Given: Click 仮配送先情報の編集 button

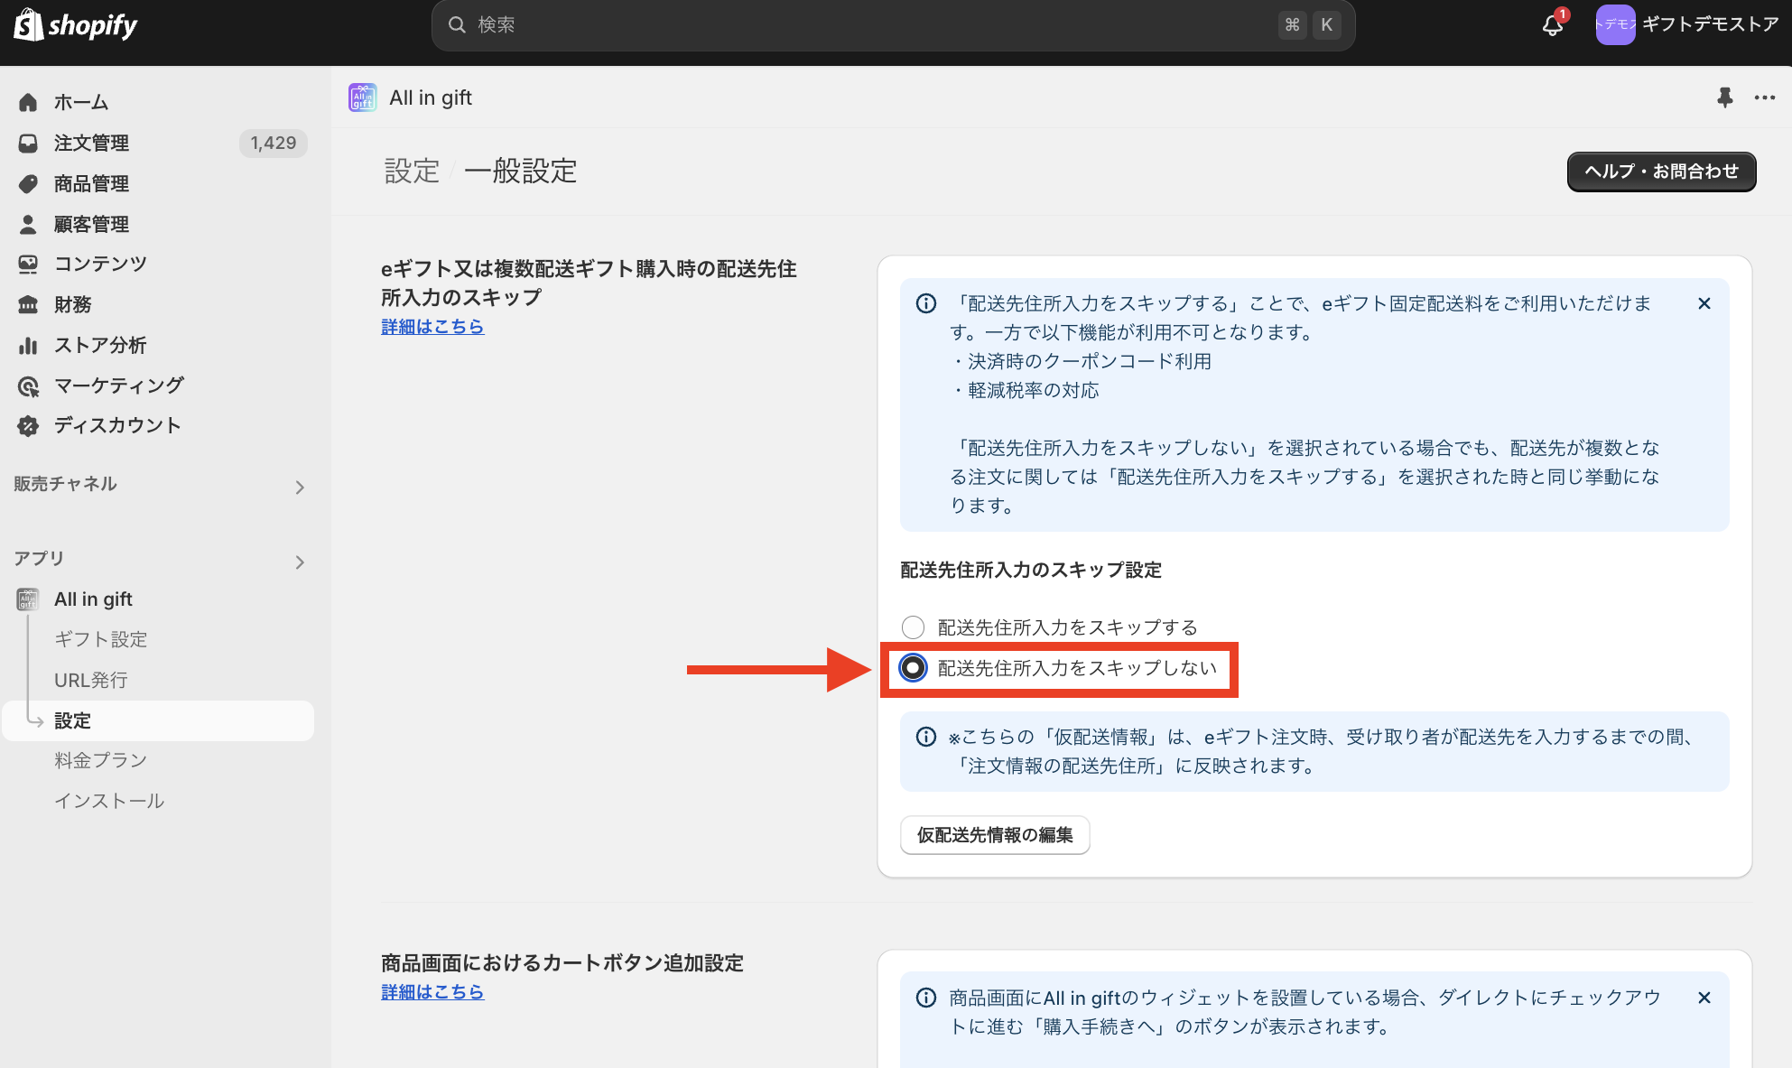Looking at the screenshot, I should 995,835.
